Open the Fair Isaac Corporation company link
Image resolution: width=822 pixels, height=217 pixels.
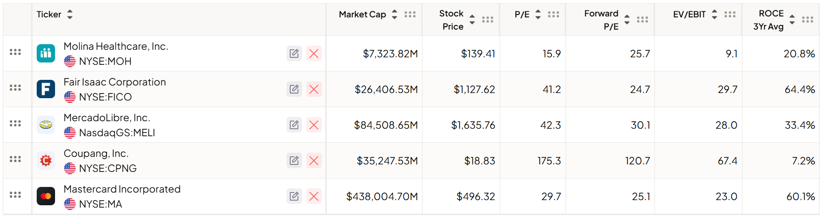pyautogui.click(x=115, y=82)
